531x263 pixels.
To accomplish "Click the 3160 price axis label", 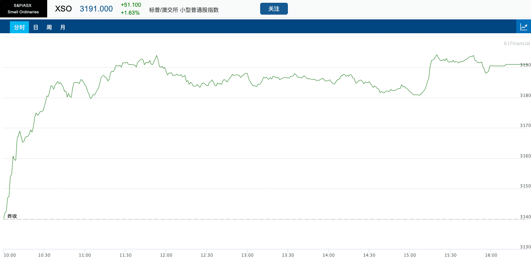I will point(525,156).
